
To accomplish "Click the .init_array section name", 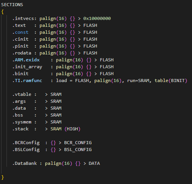I will (27, 67).
